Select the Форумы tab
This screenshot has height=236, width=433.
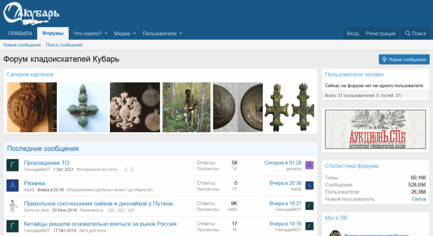pos(53,33)
